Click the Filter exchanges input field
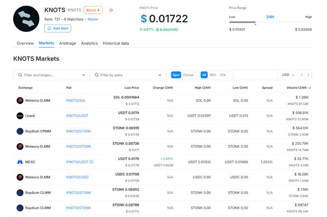The width and height of the screenshot is (327, 217). click(52, 75)
